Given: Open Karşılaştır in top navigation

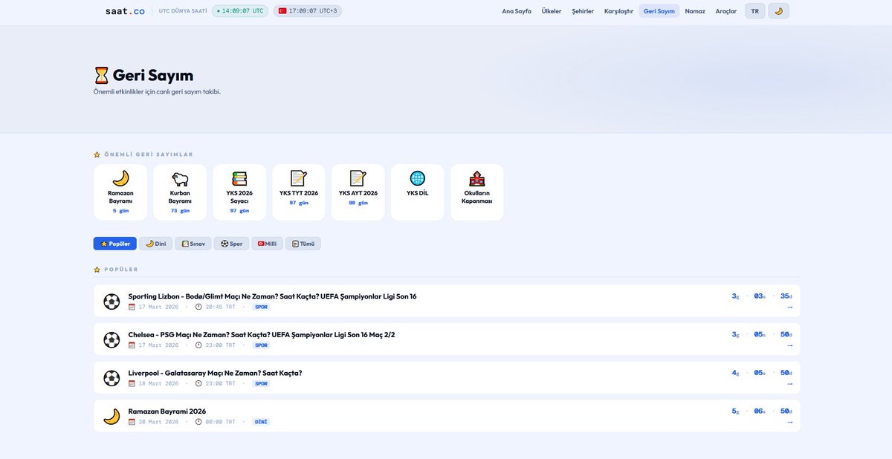Looking at the screenshot, I should pos(618,11).
